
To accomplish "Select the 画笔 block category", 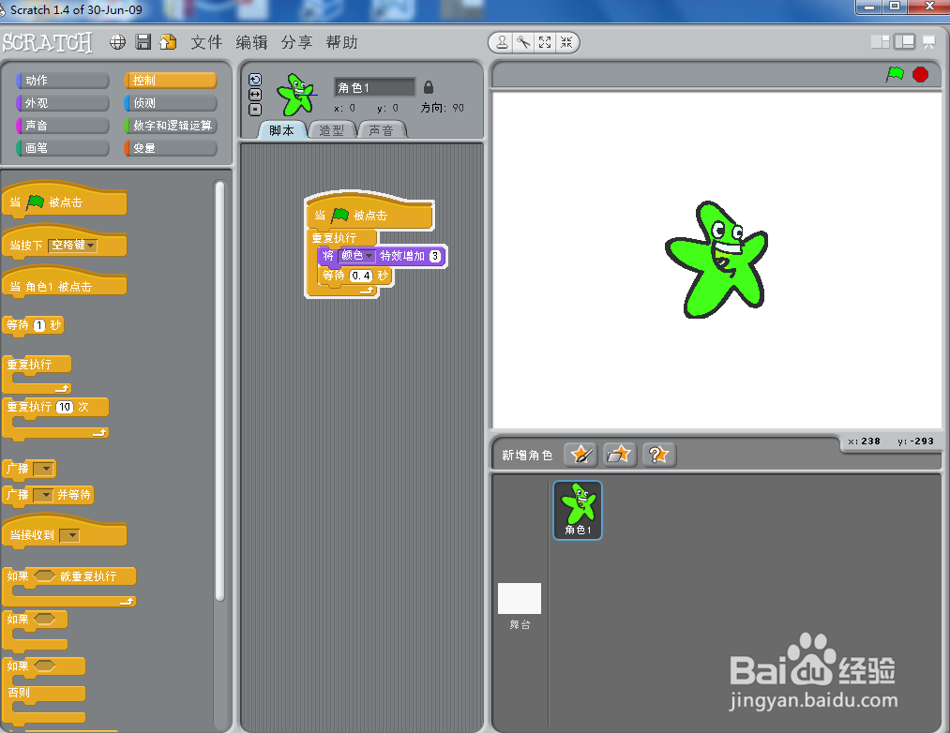I will point(63,148).
